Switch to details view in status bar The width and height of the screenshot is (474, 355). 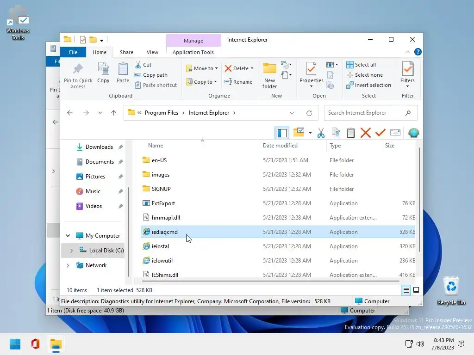406,290
